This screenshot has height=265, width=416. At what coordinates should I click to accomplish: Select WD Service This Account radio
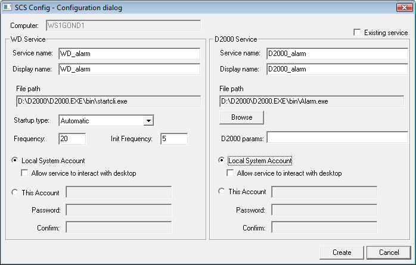14,192
